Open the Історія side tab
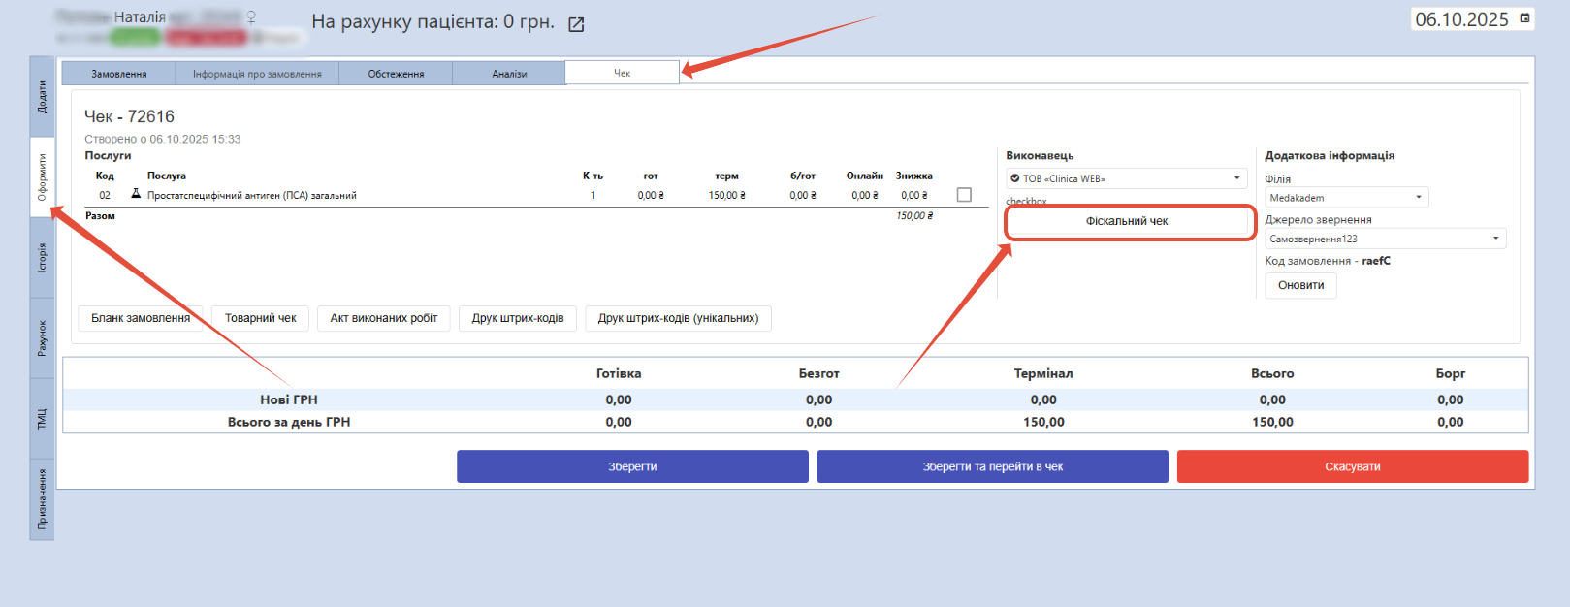This screenshot has width=1570, height=607. [42, 257]
